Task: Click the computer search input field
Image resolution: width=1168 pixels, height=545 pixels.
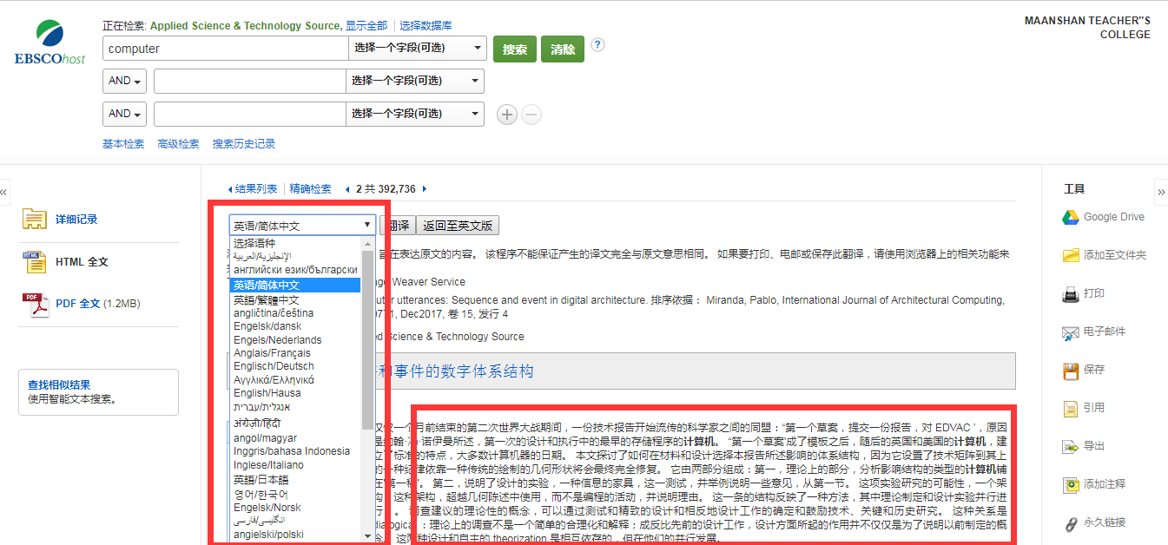Action: click(226, 49)
